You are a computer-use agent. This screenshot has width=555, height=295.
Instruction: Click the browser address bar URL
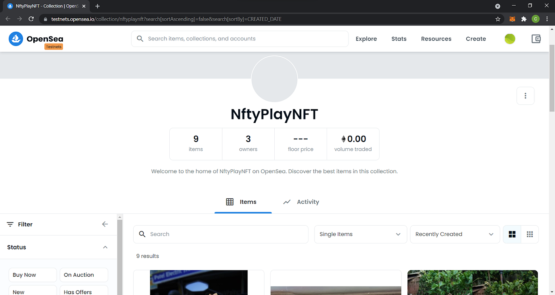click(x=166, y=19)
